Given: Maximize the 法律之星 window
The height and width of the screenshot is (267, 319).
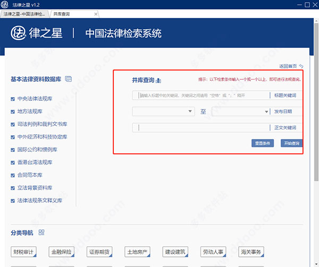Looking at the screenshot, I should point(307,5).
